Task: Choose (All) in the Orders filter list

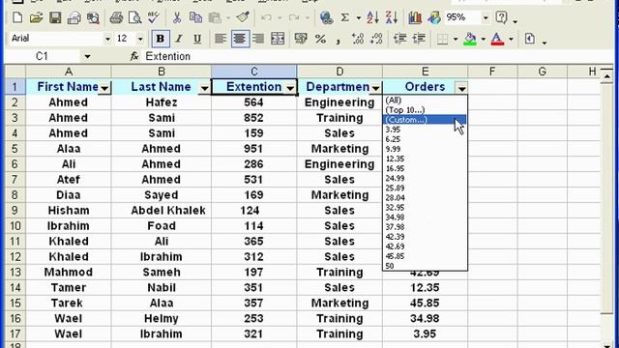Action: pos(425,101)
